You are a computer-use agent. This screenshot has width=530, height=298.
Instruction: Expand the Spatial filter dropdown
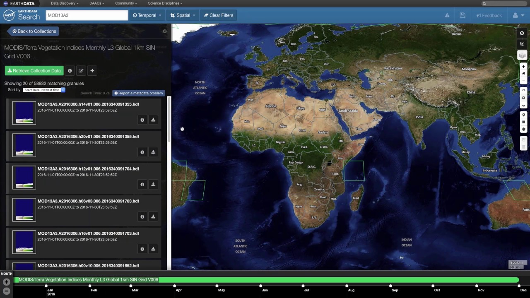[183, 15]
